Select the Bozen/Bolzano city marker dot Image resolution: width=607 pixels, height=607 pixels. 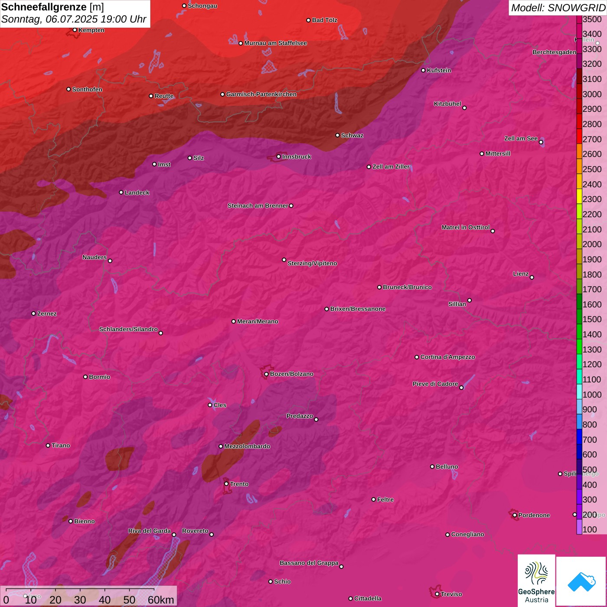(267, 374)
